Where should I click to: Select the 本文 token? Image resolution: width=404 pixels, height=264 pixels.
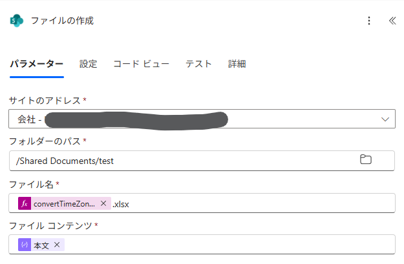click(41, 245)
